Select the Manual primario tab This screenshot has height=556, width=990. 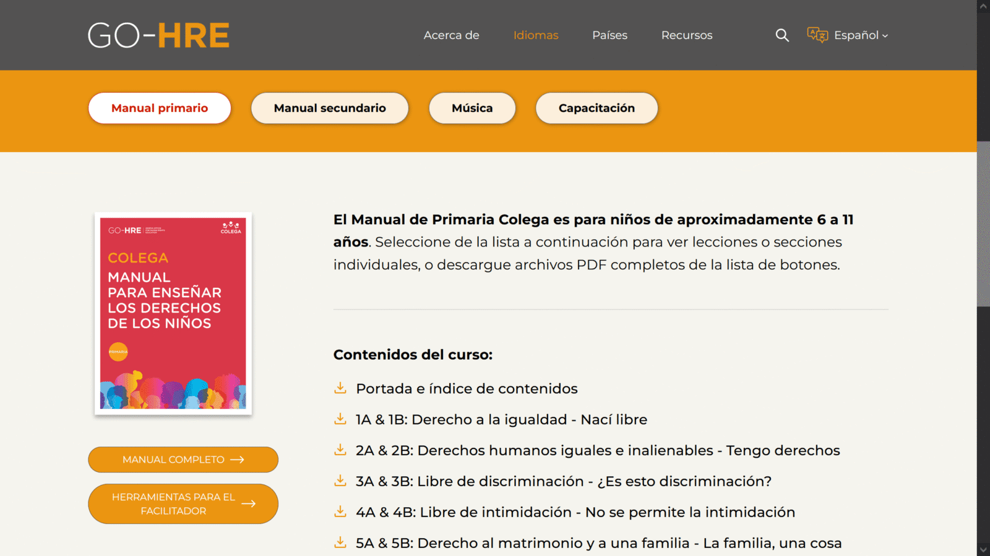pyautogui.click(x=160, y=108)
